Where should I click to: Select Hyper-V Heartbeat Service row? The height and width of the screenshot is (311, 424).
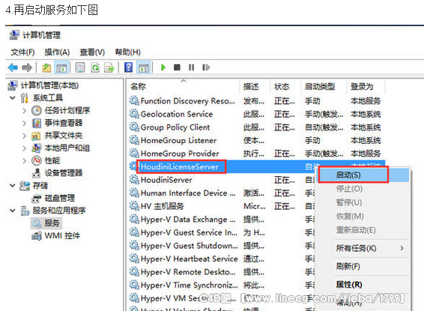pos(190,259)
